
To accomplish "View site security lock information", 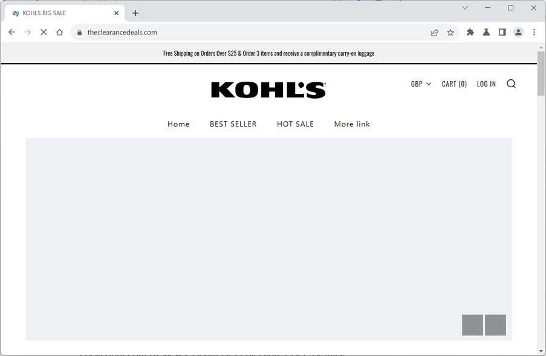I will point(79,33).
